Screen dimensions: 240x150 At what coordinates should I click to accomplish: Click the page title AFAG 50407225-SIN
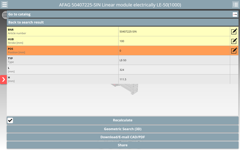pyautogui.click(x=120, y=5)
